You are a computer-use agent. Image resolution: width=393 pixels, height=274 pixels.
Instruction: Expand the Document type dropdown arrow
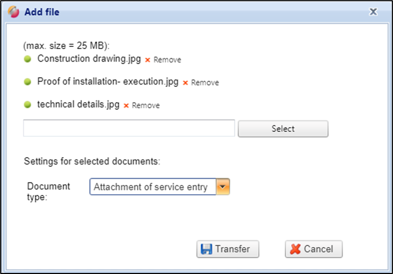click(223, 187)
